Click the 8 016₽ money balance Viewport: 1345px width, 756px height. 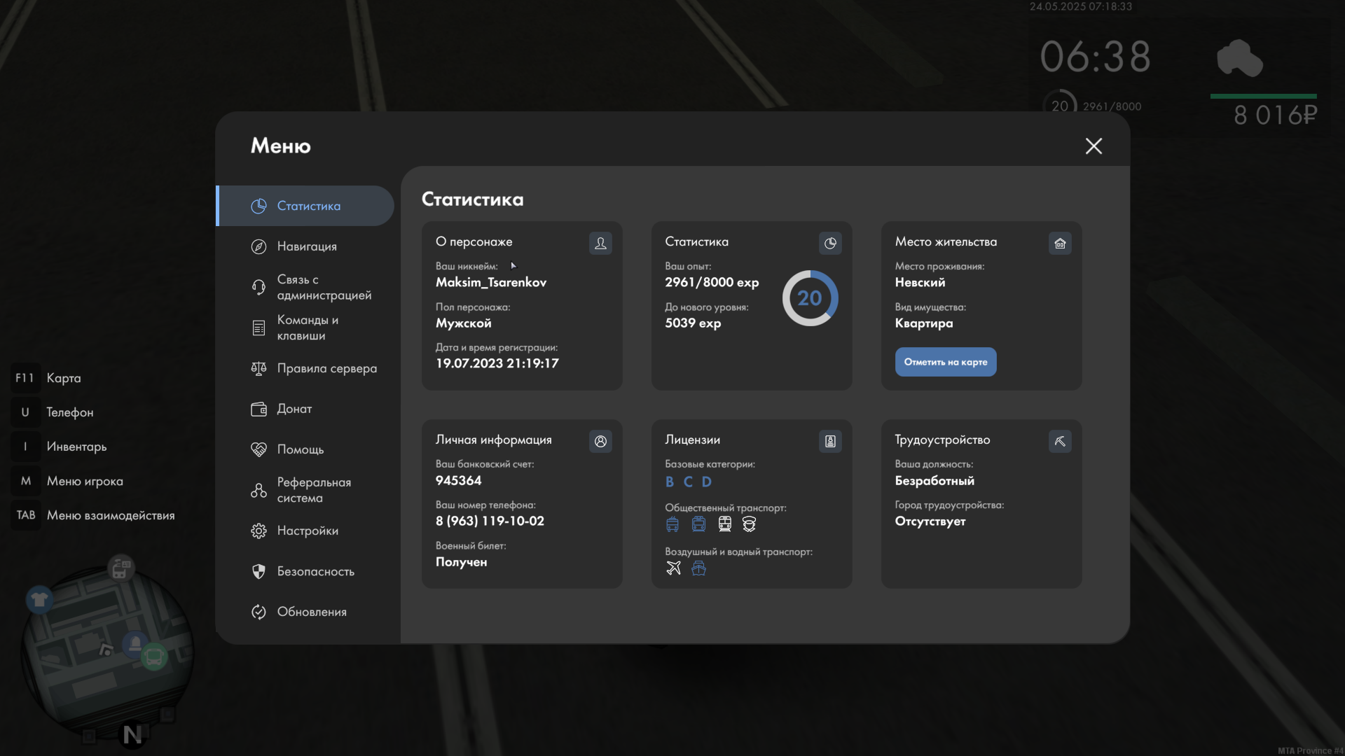coord(1276,115)
